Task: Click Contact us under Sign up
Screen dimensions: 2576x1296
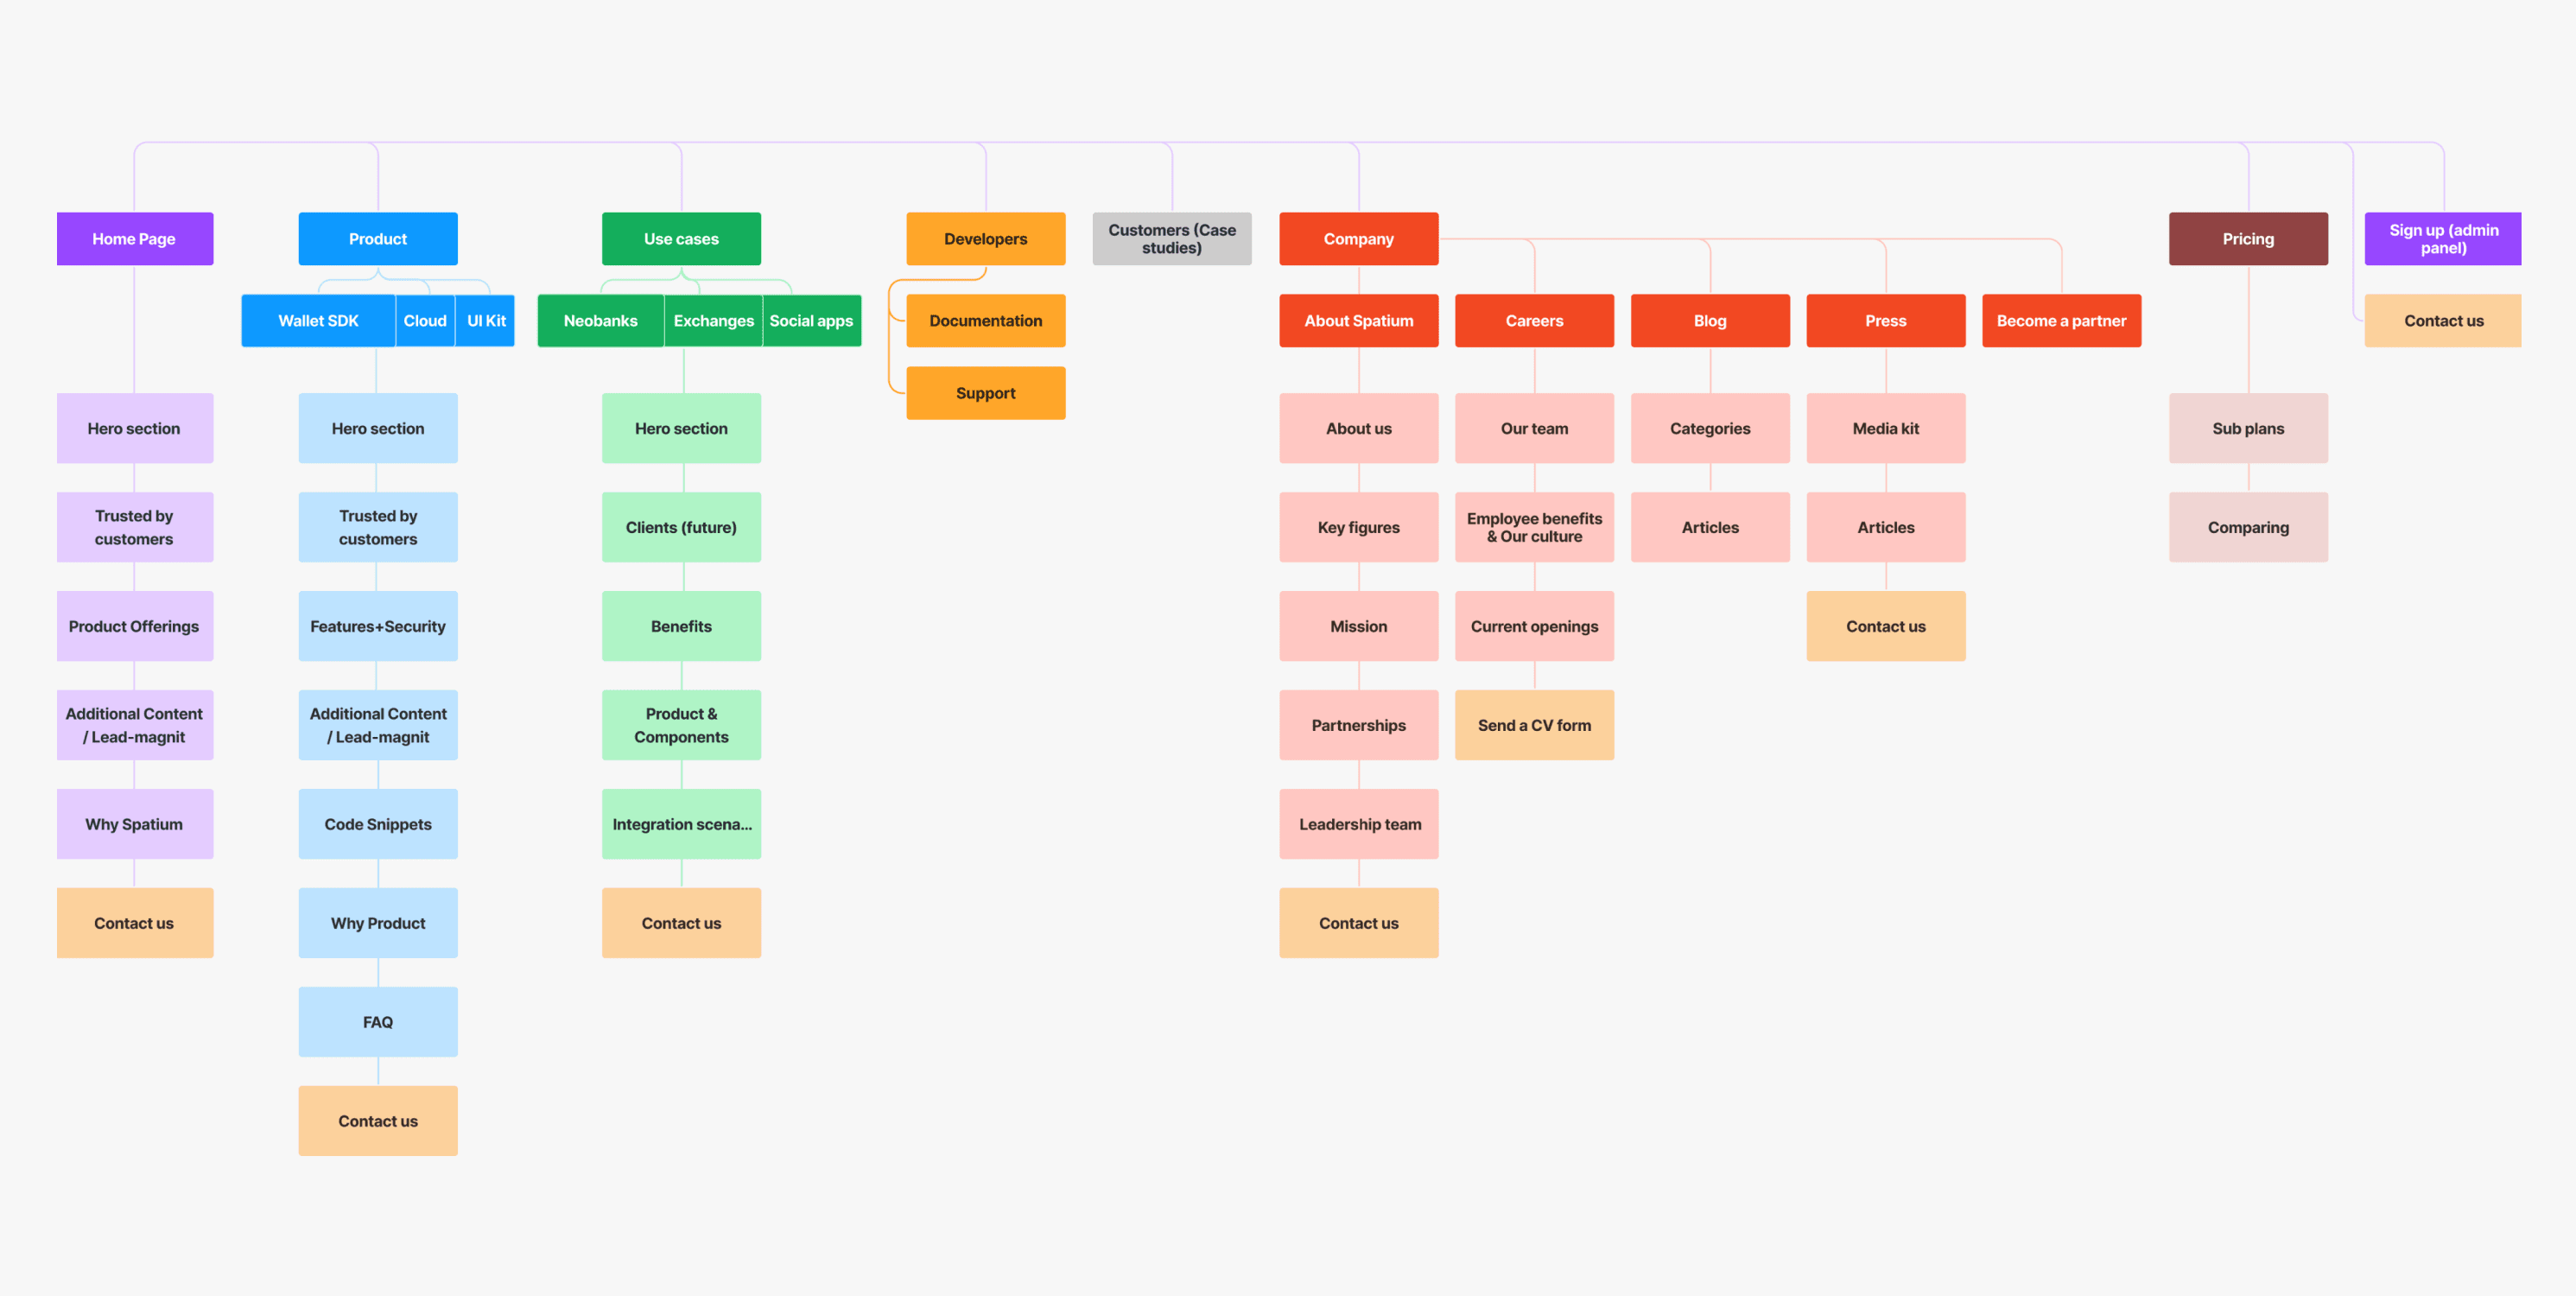Action: click(2443, 321)
